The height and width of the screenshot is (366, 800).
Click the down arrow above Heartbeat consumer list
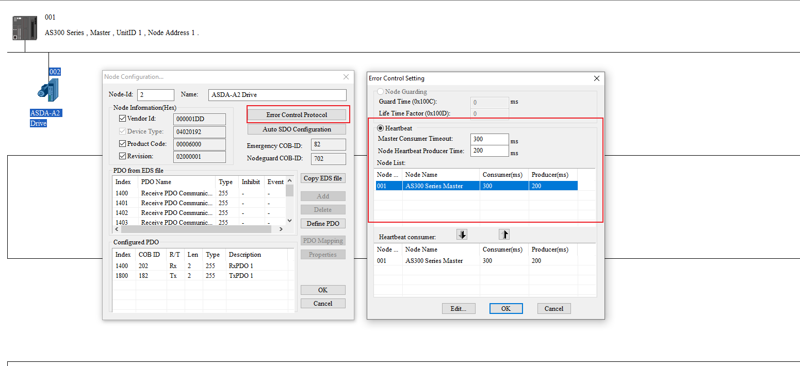point(462,235)
